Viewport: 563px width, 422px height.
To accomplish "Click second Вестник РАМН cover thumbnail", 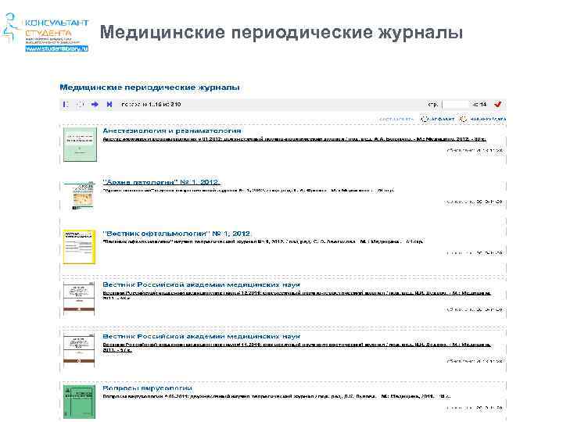I will tap(79, 350).
